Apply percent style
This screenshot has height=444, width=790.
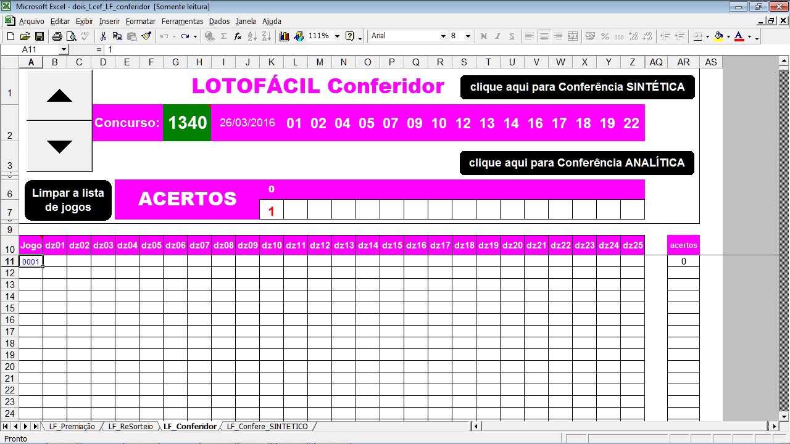pos(605,36)
